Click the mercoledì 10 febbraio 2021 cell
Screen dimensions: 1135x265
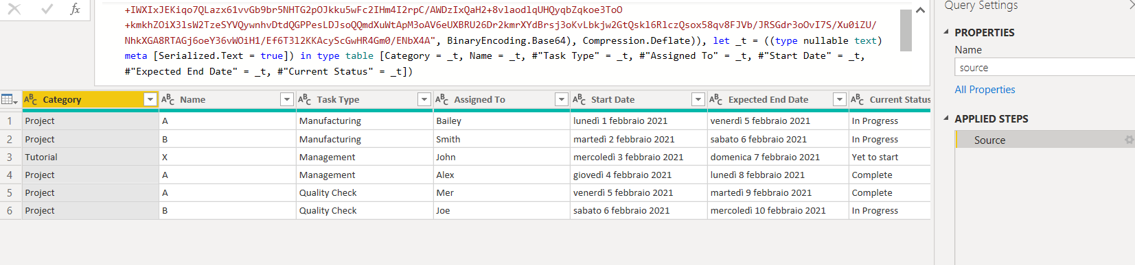[x=778, y=210]
